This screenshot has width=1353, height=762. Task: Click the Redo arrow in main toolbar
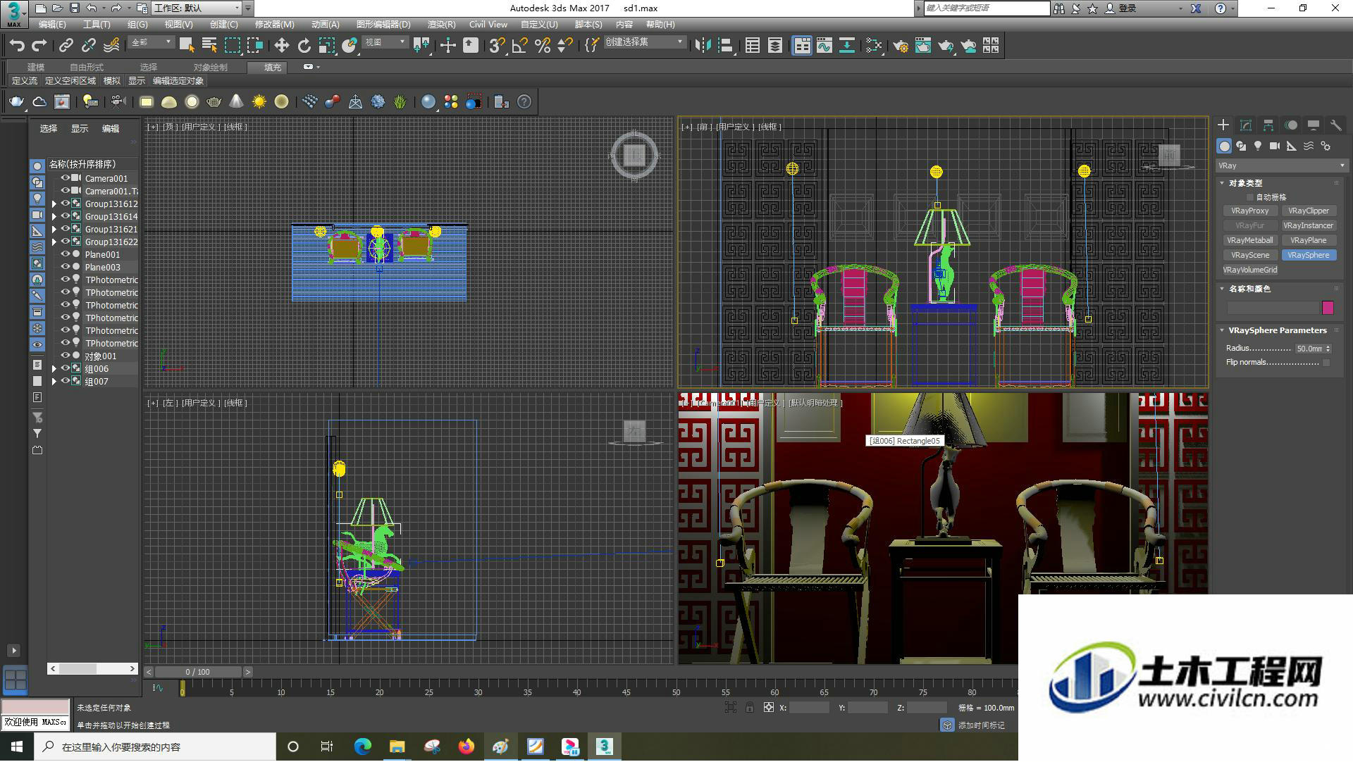(x=39, y=46)
